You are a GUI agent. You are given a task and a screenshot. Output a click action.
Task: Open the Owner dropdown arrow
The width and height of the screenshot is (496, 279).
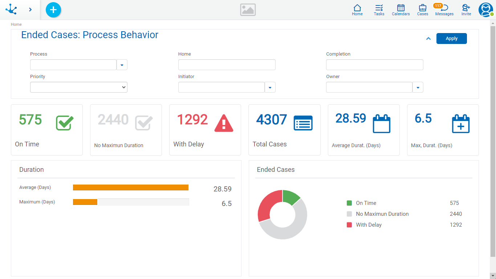pos(418,88)
